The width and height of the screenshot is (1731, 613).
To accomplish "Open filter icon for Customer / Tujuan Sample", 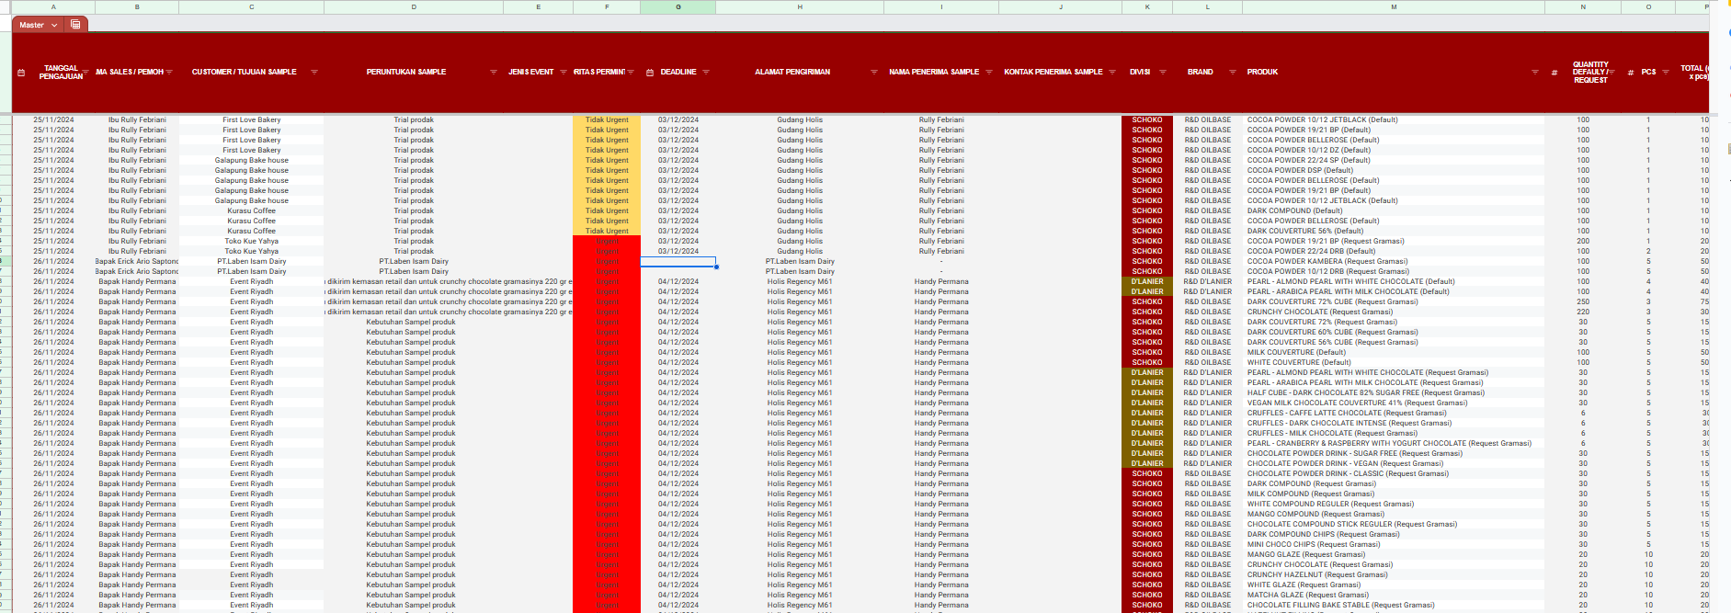I will 313,72.
